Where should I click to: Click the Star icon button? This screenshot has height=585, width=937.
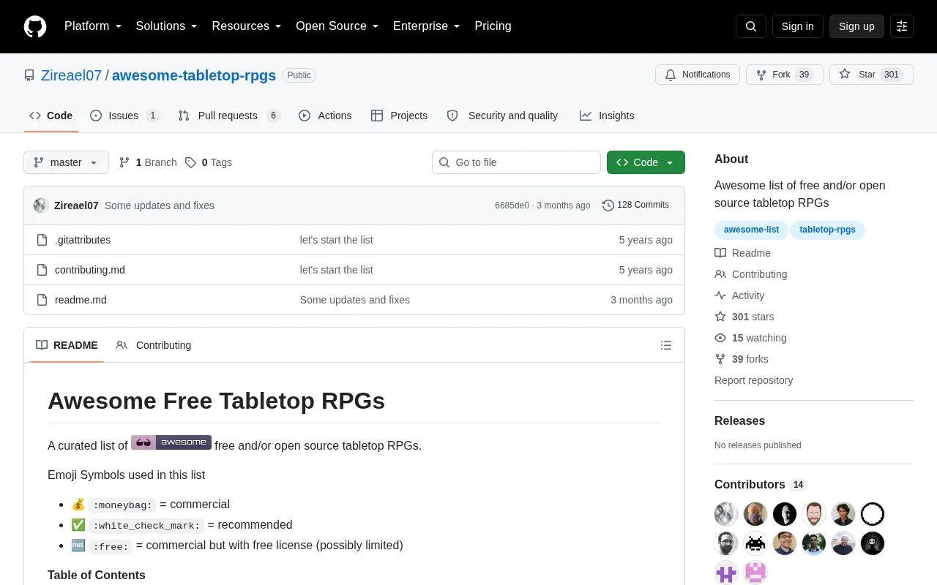point(845,75)
